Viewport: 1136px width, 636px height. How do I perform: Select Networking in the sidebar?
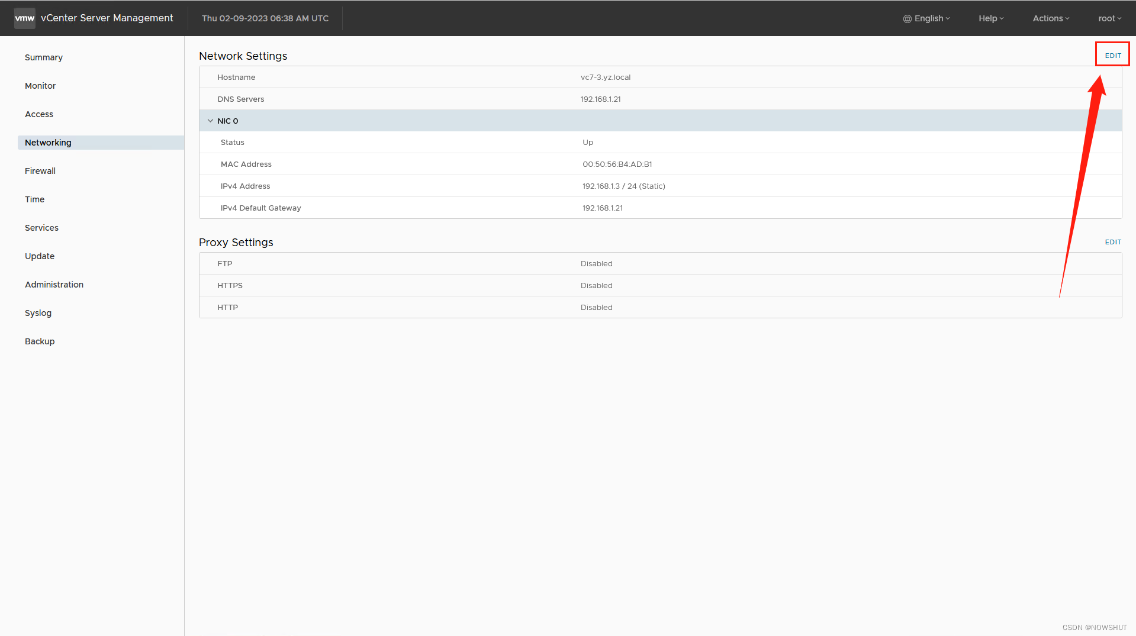[101, 143]
